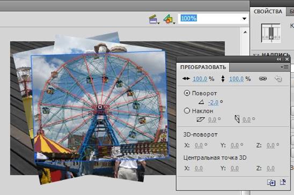
Task: Select the Поворот radio button
Action: click(x=187, y=93)
